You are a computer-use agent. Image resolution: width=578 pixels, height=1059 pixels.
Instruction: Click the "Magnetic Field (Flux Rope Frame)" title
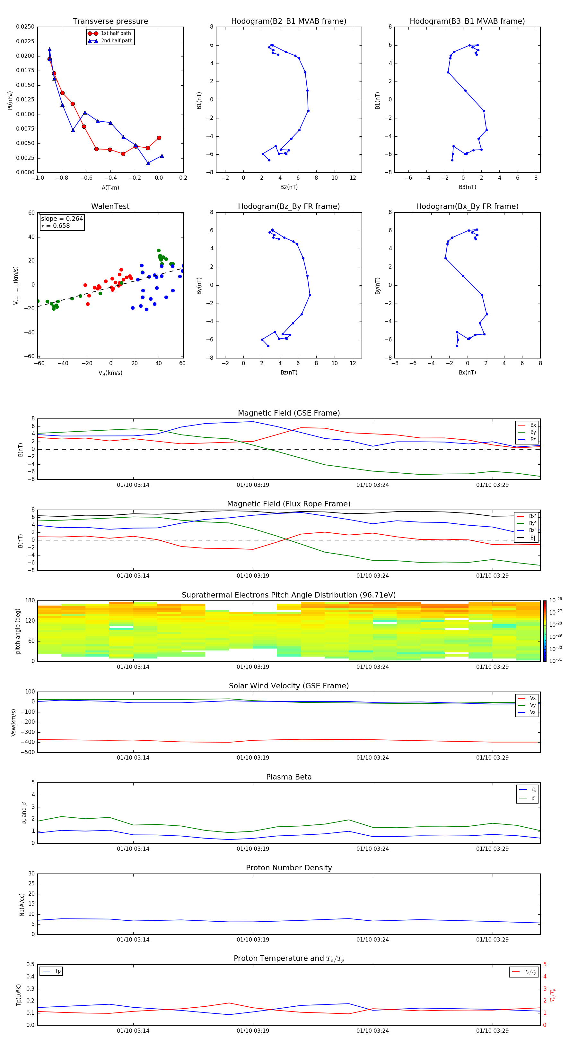coord(289,504)
